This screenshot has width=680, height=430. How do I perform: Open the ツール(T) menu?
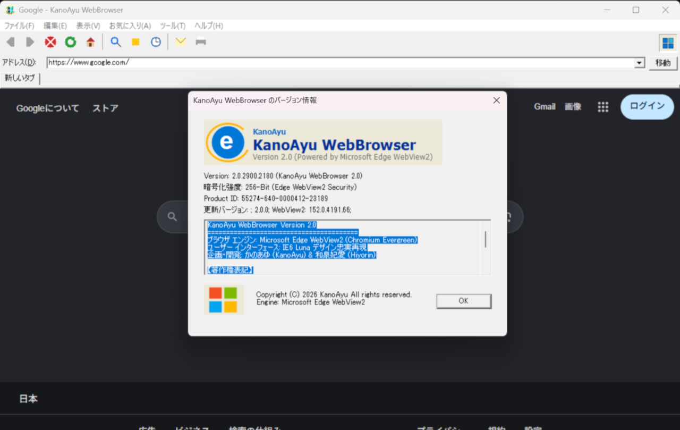pyautogui.click(x=173, y=26)
